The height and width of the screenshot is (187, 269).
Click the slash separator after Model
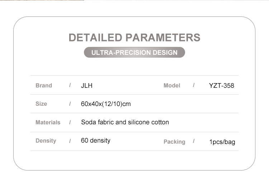coord(194,85)
